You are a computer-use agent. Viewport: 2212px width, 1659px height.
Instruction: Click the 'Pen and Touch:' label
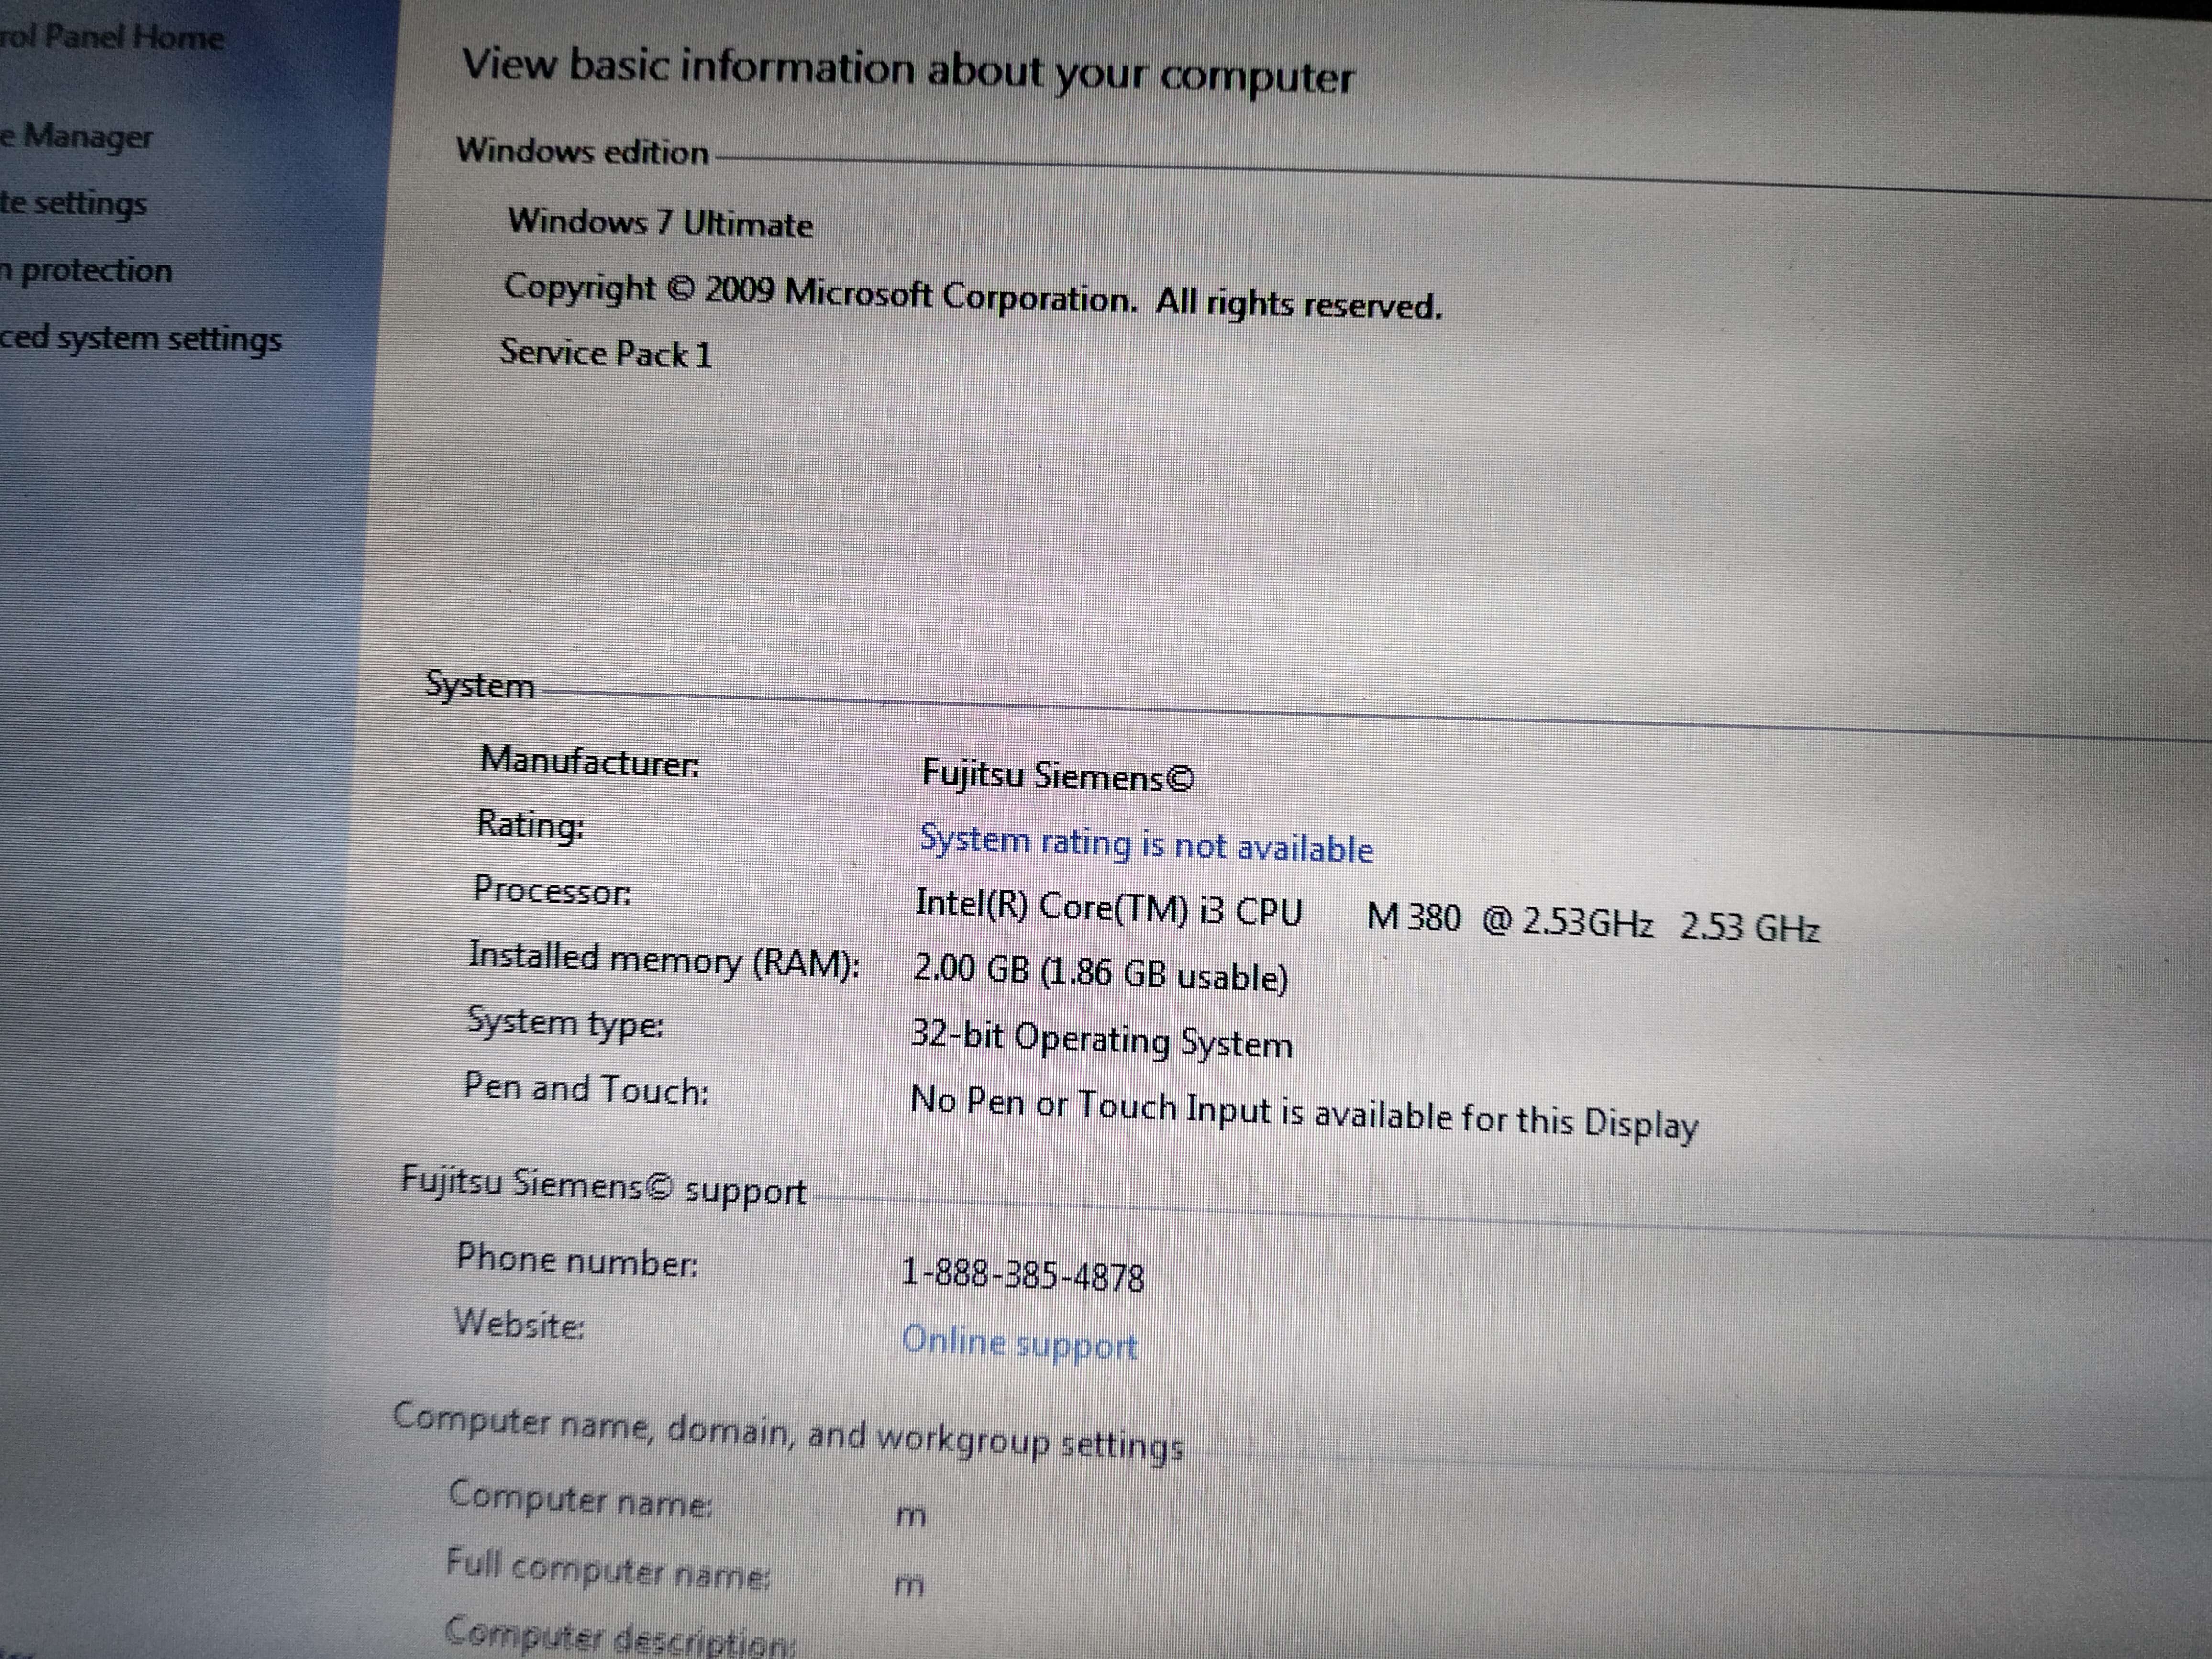pyautogui.click(x=586, y=1089)
